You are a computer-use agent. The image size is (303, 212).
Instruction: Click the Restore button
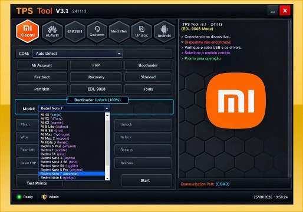pos(143,163)
